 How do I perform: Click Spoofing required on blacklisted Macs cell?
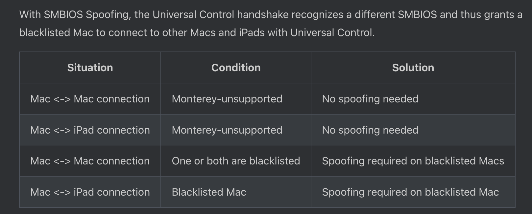[x=413, y=161]
